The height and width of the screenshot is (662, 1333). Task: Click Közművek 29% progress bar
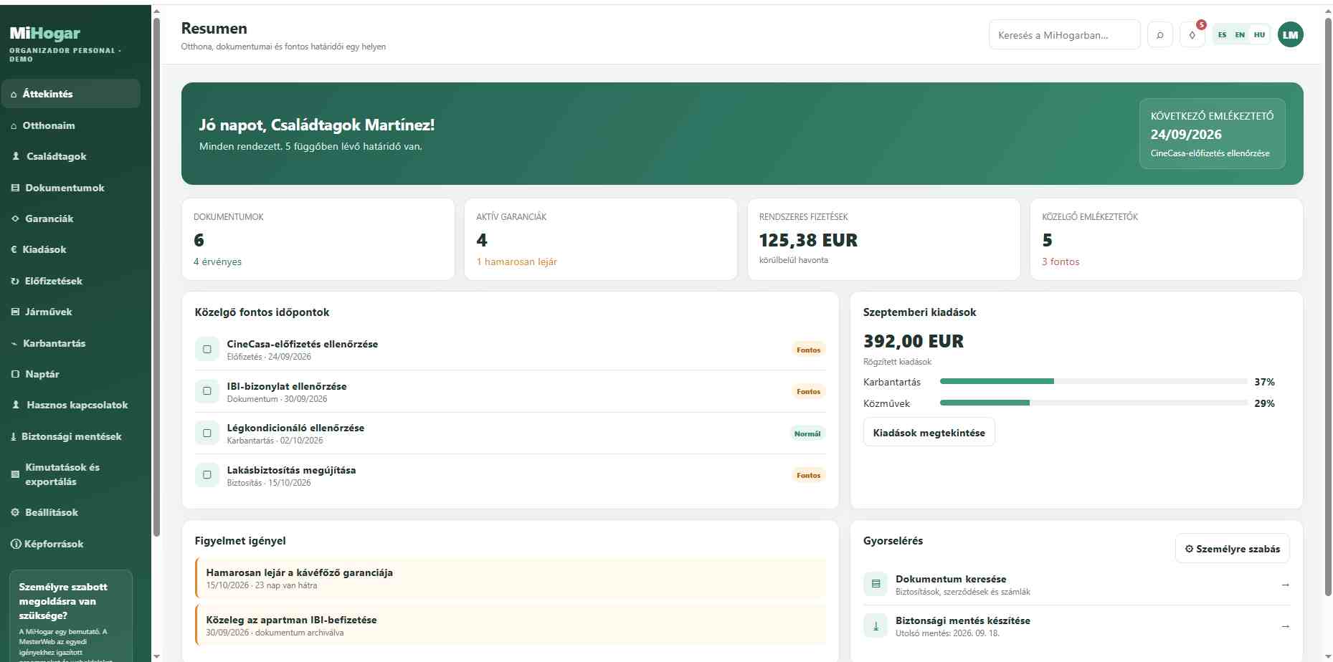[x=1094, y=403]
